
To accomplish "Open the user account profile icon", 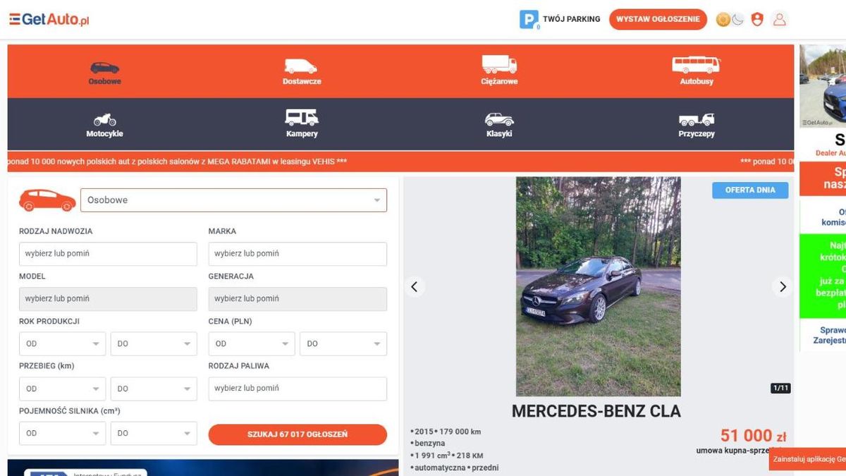I will tap(779, 20).
